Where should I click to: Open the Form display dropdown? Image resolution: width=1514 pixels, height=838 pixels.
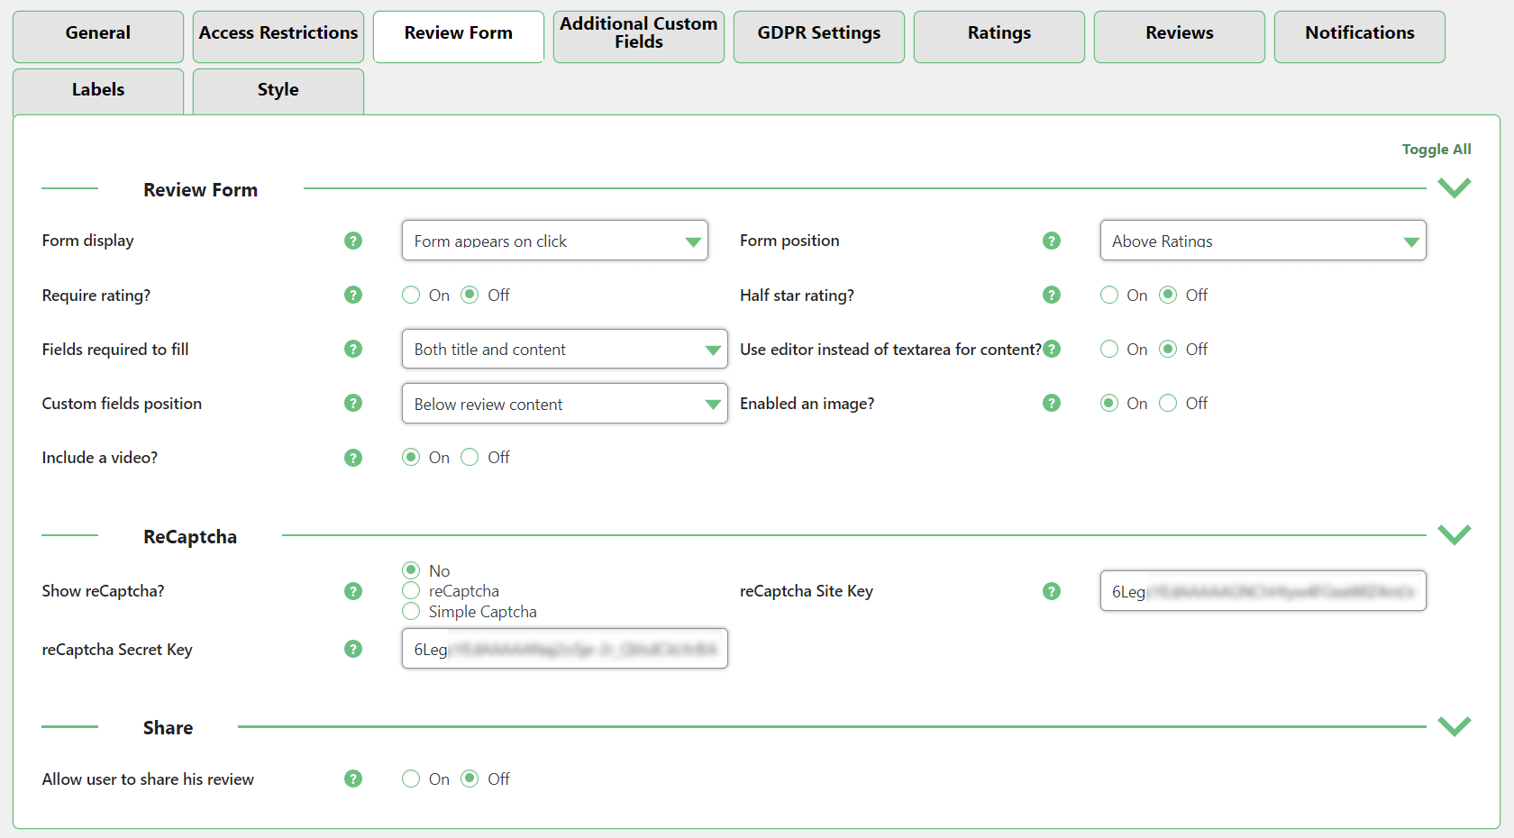coord(554,241)
